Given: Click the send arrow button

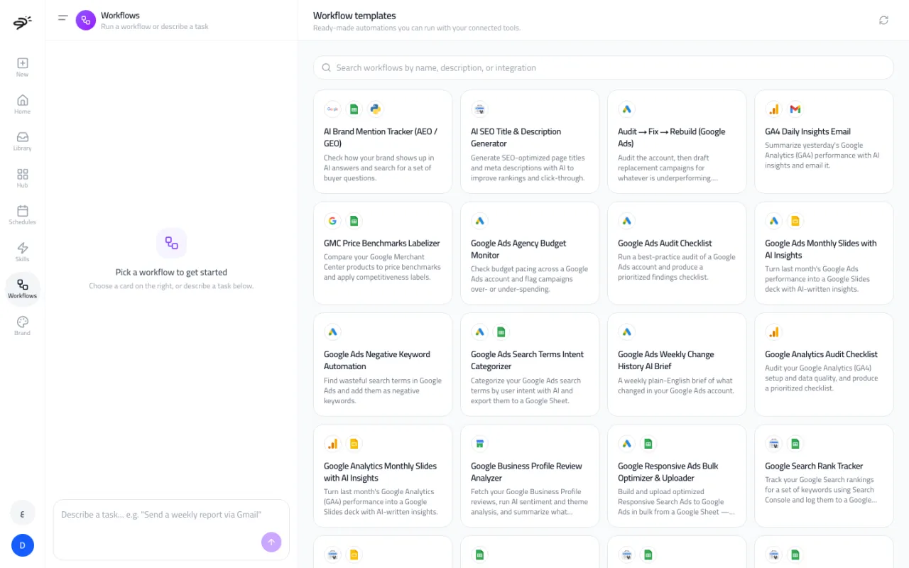Looking at the screenshot, I should pos(271,542).
